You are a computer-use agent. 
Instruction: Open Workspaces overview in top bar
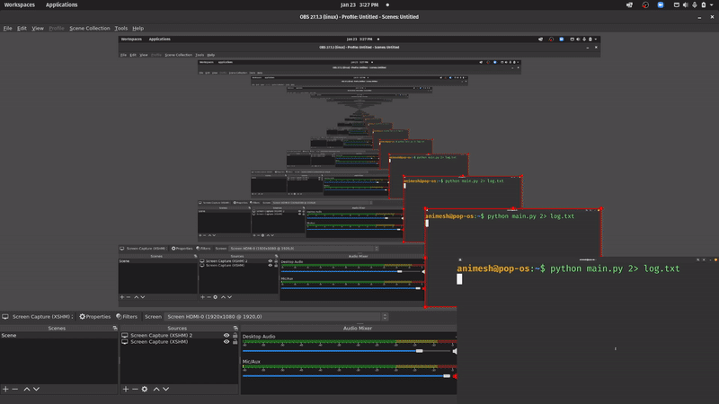[x=19, y=5]
